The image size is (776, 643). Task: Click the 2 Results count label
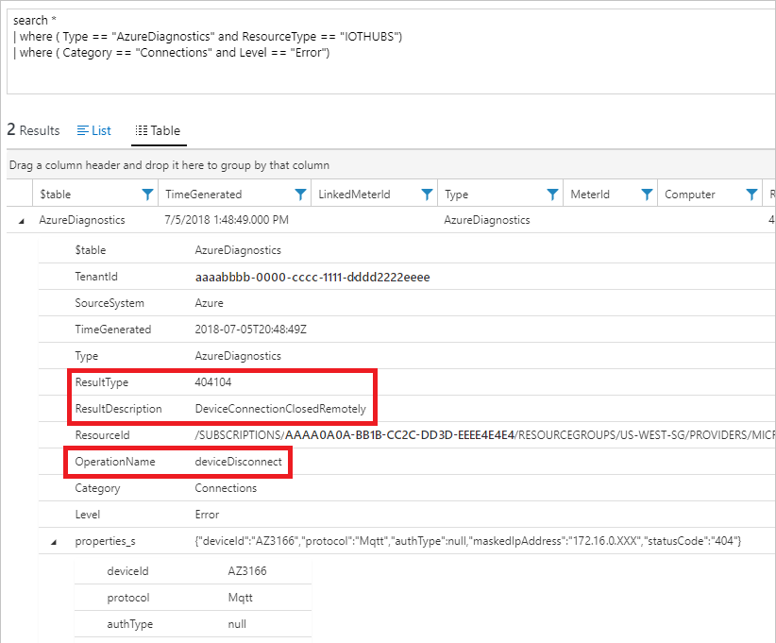33,130
